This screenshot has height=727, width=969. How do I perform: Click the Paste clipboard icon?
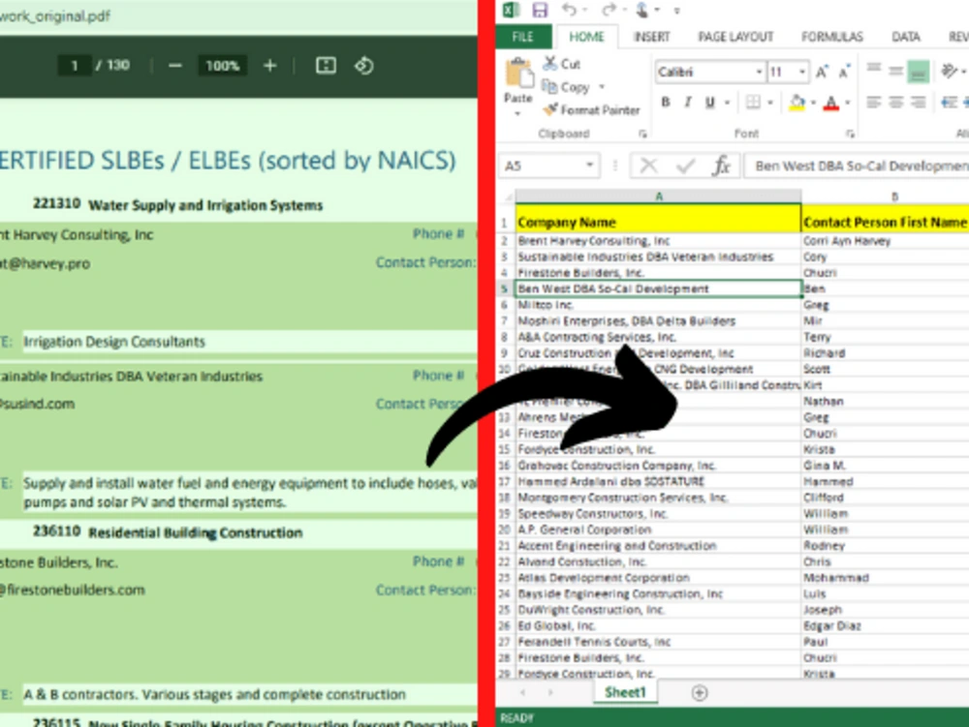click(x=518, y=73)
